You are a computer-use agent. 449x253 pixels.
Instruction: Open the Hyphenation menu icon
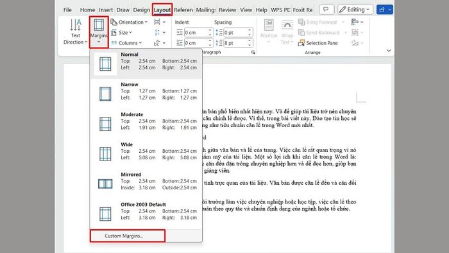[x=160, y=43]
